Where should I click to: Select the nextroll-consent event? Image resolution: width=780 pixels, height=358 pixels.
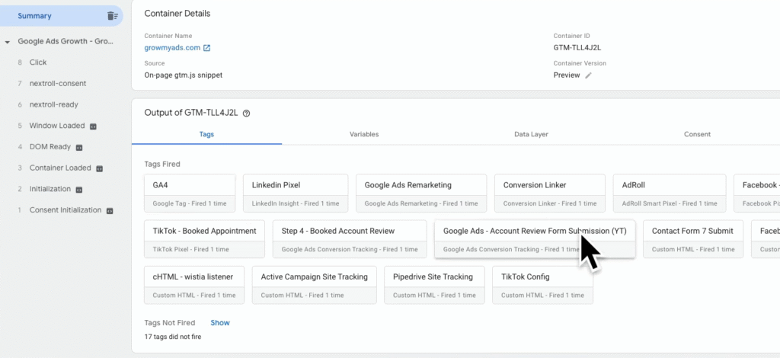tap(57, 84)
